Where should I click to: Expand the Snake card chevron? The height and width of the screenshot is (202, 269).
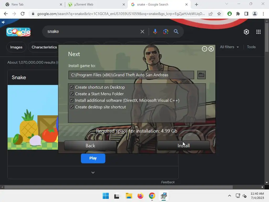93,173
